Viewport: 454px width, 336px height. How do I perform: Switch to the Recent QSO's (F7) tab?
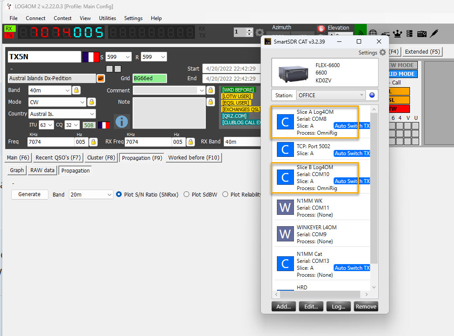(58, 158)
